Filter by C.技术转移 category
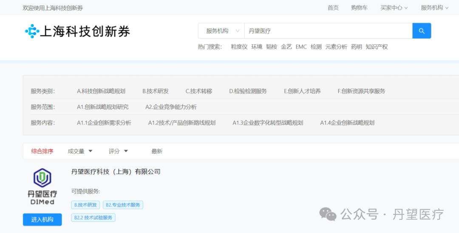 pos(199,91)
